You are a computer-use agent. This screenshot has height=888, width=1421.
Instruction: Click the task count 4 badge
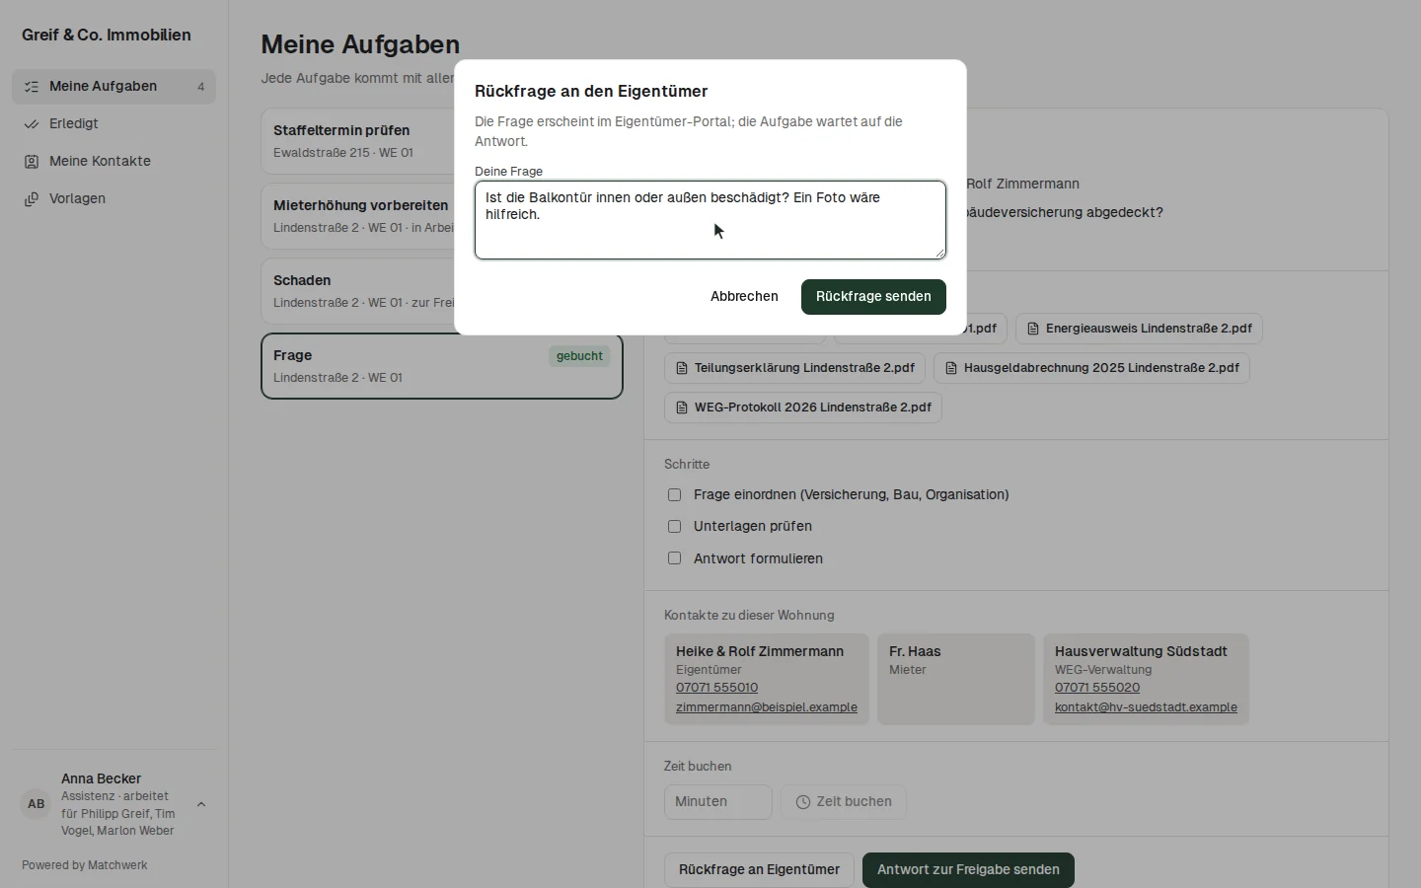point(201,87)
